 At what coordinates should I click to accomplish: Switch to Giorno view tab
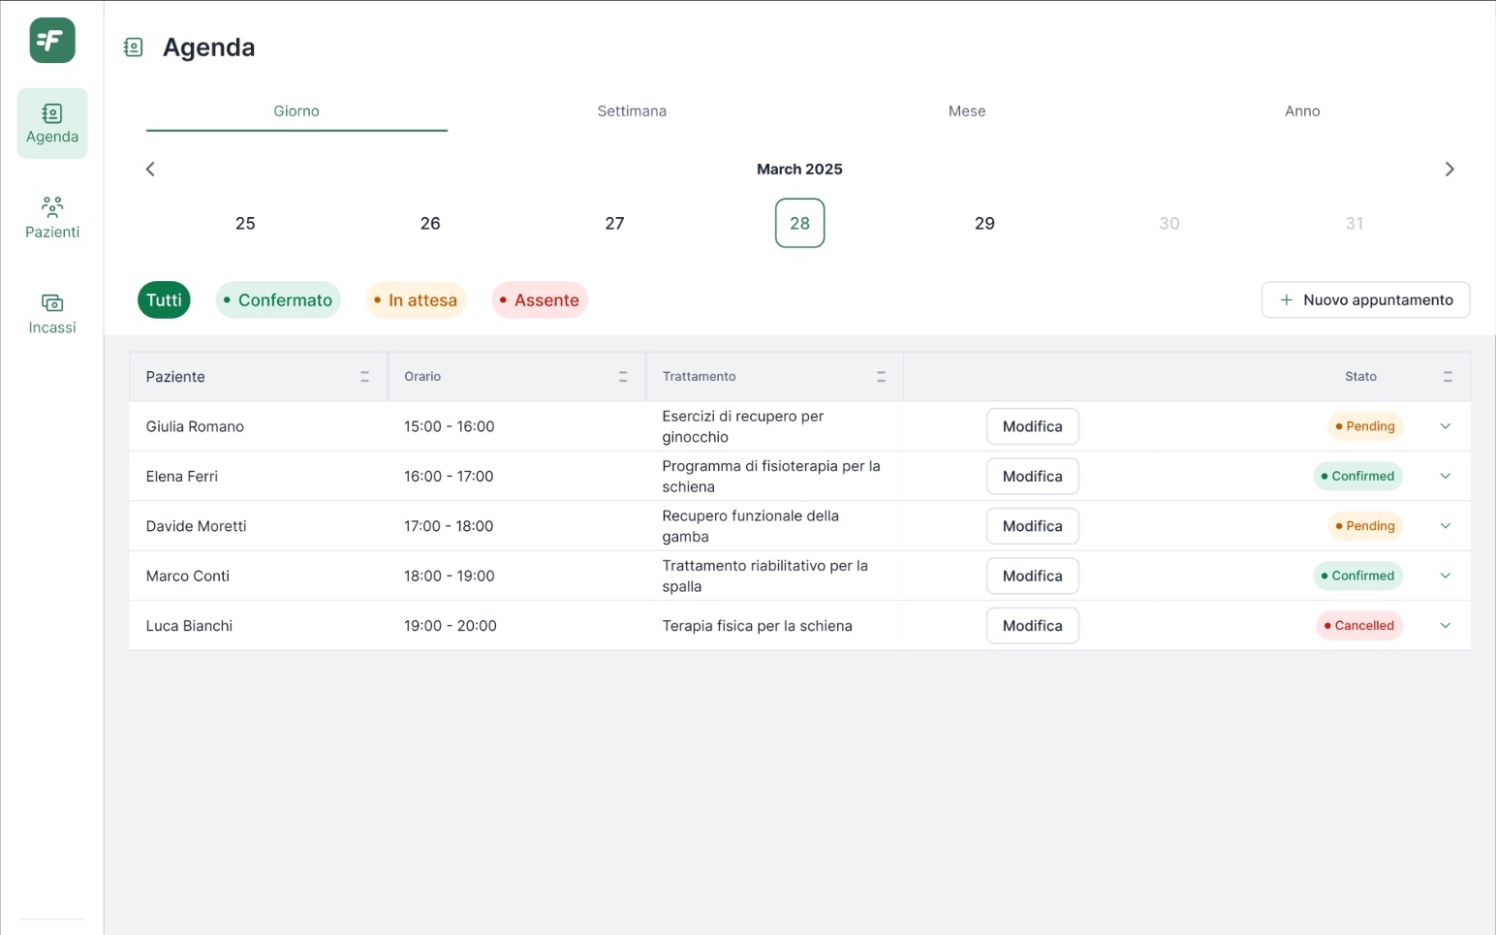click(x=296, y=111)
